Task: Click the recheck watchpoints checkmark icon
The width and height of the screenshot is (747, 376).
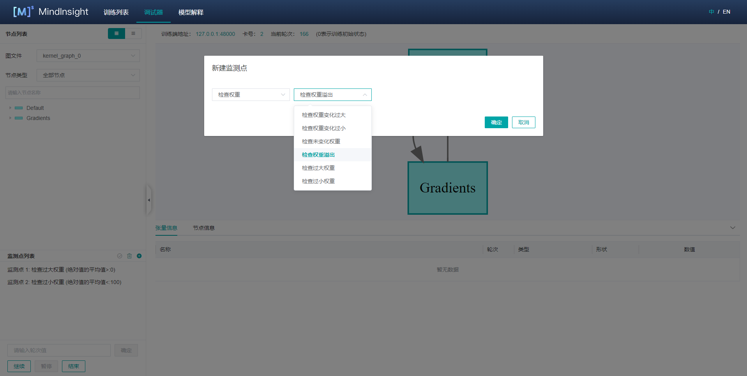Action: (120, 256)
